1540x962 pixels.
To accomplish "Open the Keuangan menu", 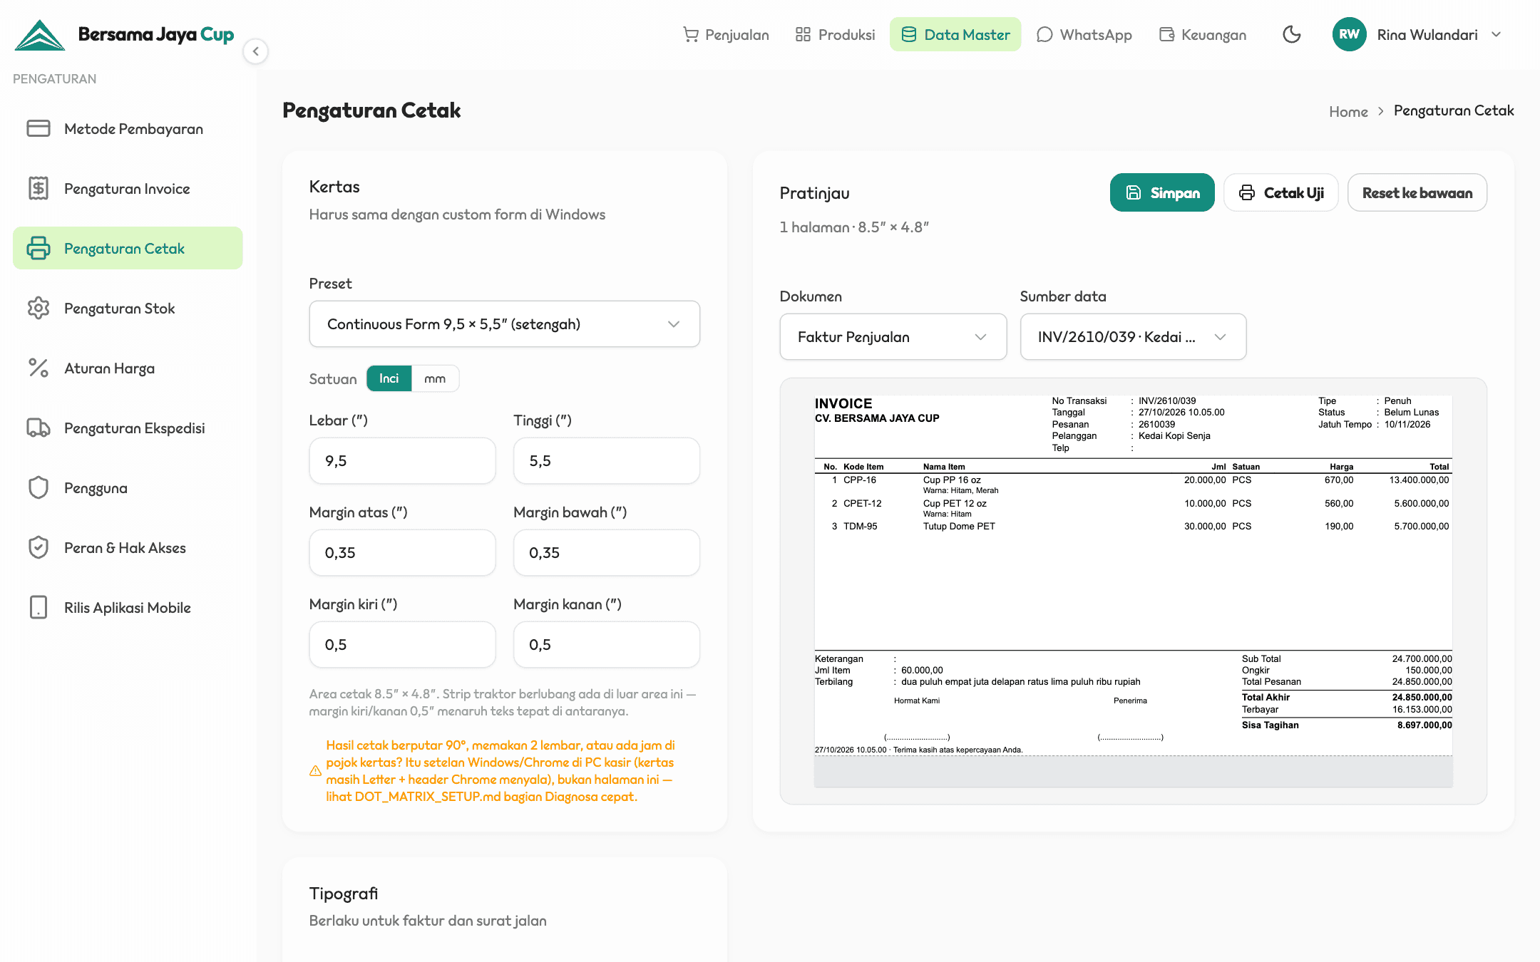I will pyautogui.click(x=1203, y=34).
